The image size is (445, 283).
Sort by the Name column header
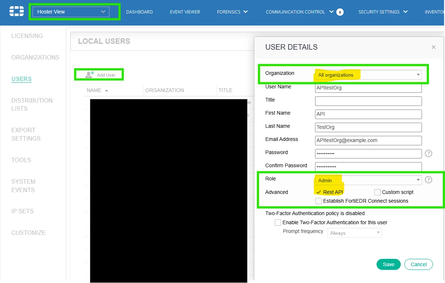(x=97, y=90)
